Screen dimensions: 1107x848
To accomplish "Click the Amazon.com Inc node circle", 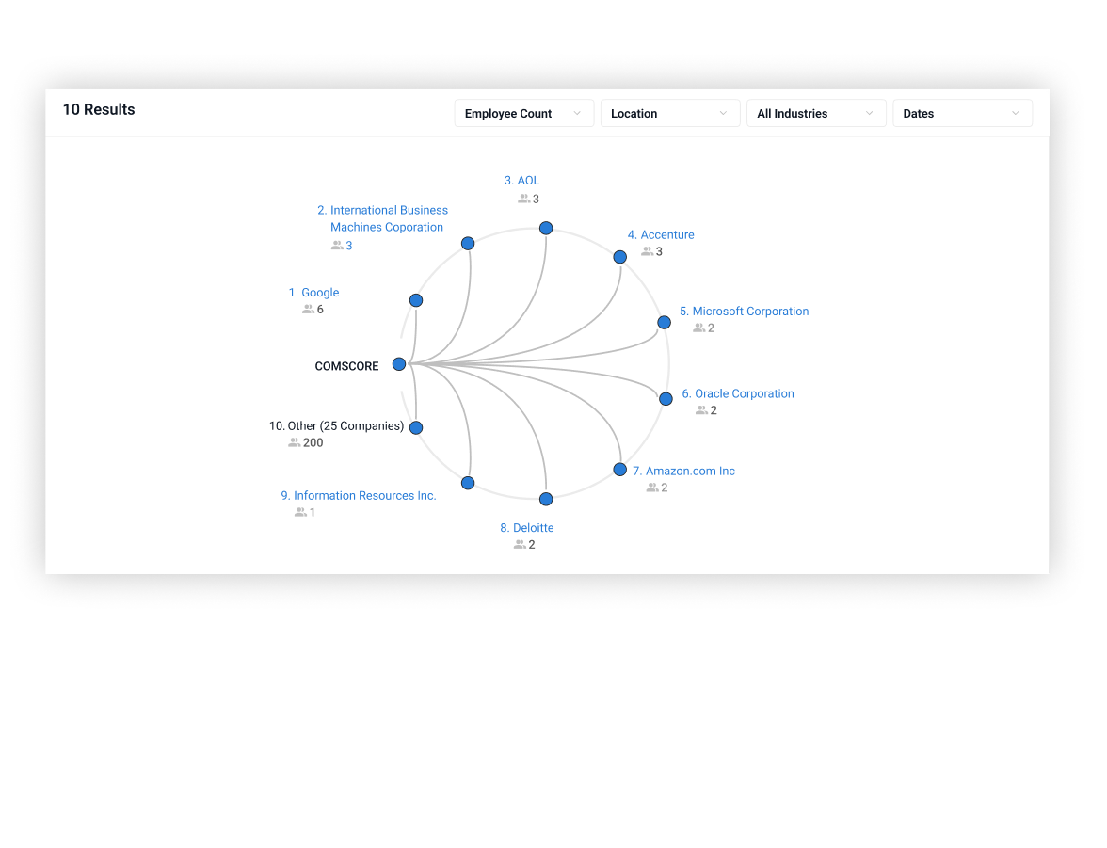I will [x=619, y=469].
